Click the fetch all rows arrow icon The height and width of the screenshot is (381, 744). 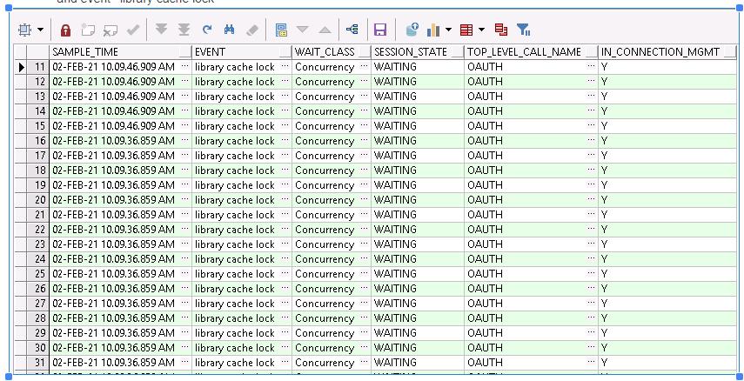[x=184, y=30]
